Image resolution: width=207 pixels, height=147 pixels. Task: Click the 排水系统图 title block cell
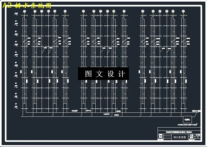click(179, 137)
